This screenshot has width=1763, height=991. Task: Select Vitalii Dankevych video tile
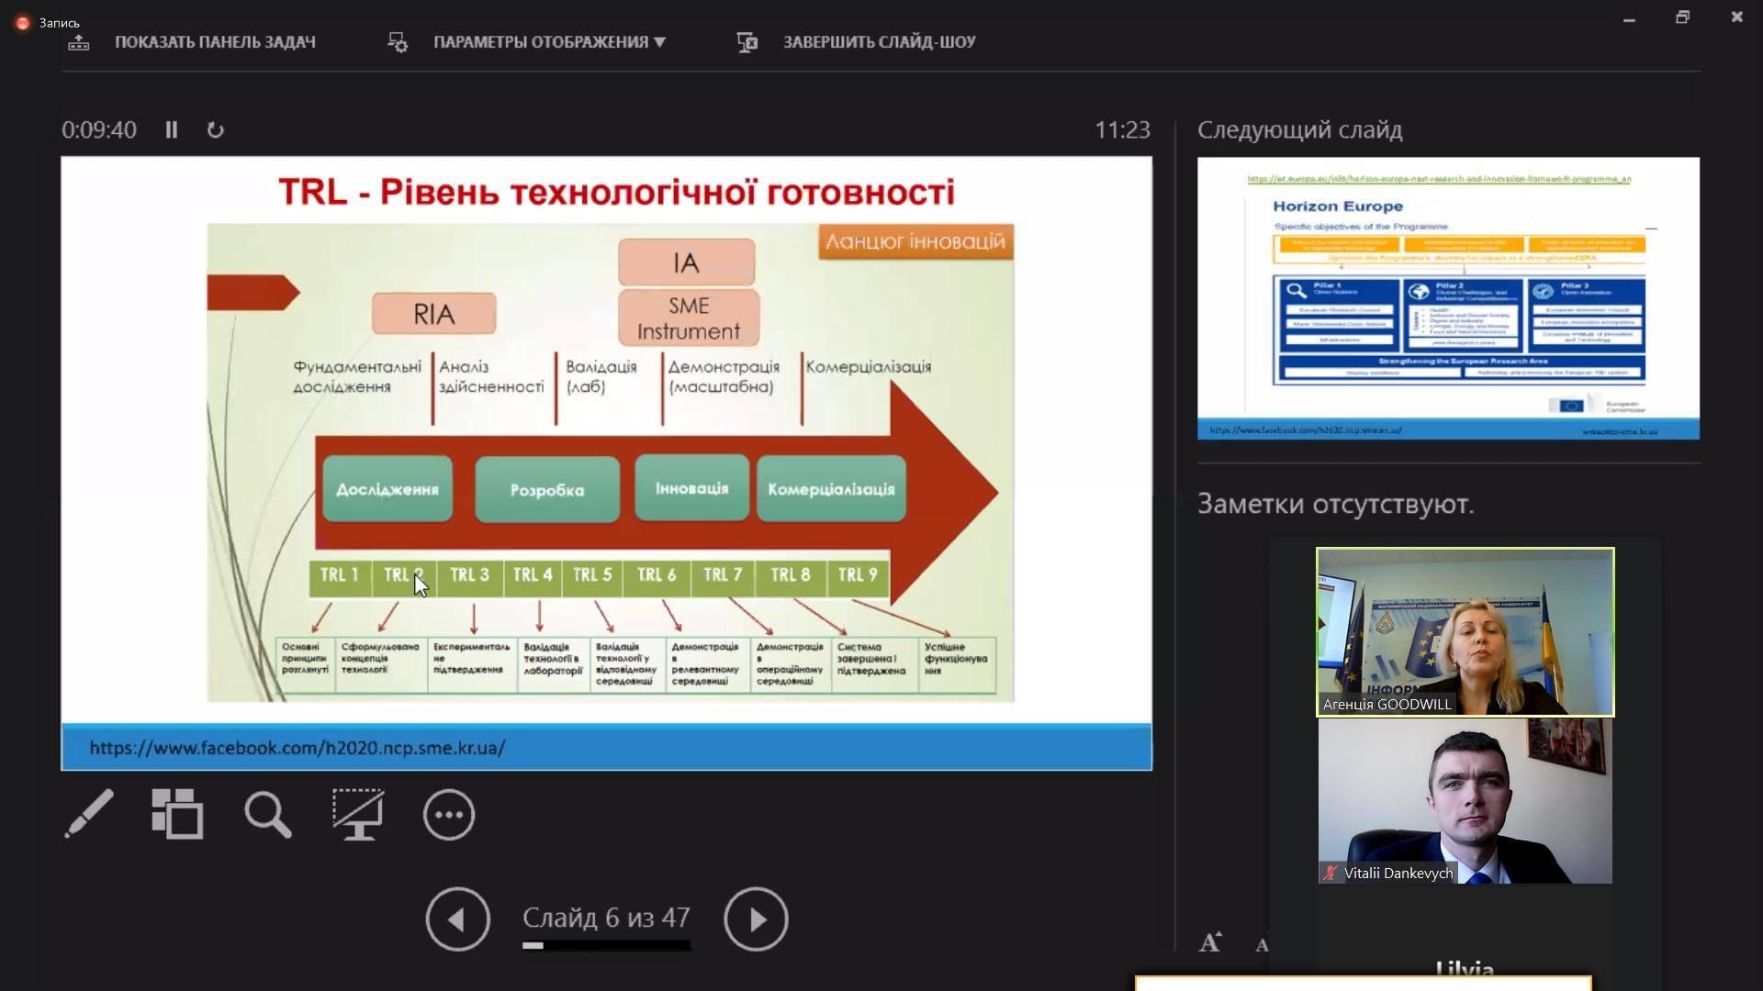coord(1465,801)
